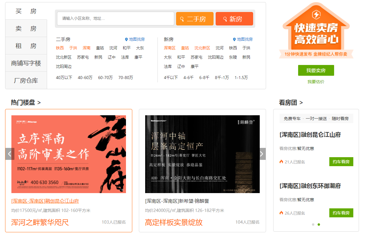Click the map pin icon beside 二手房 地图找房
This screenshot has height=235, width=365.
126,40
